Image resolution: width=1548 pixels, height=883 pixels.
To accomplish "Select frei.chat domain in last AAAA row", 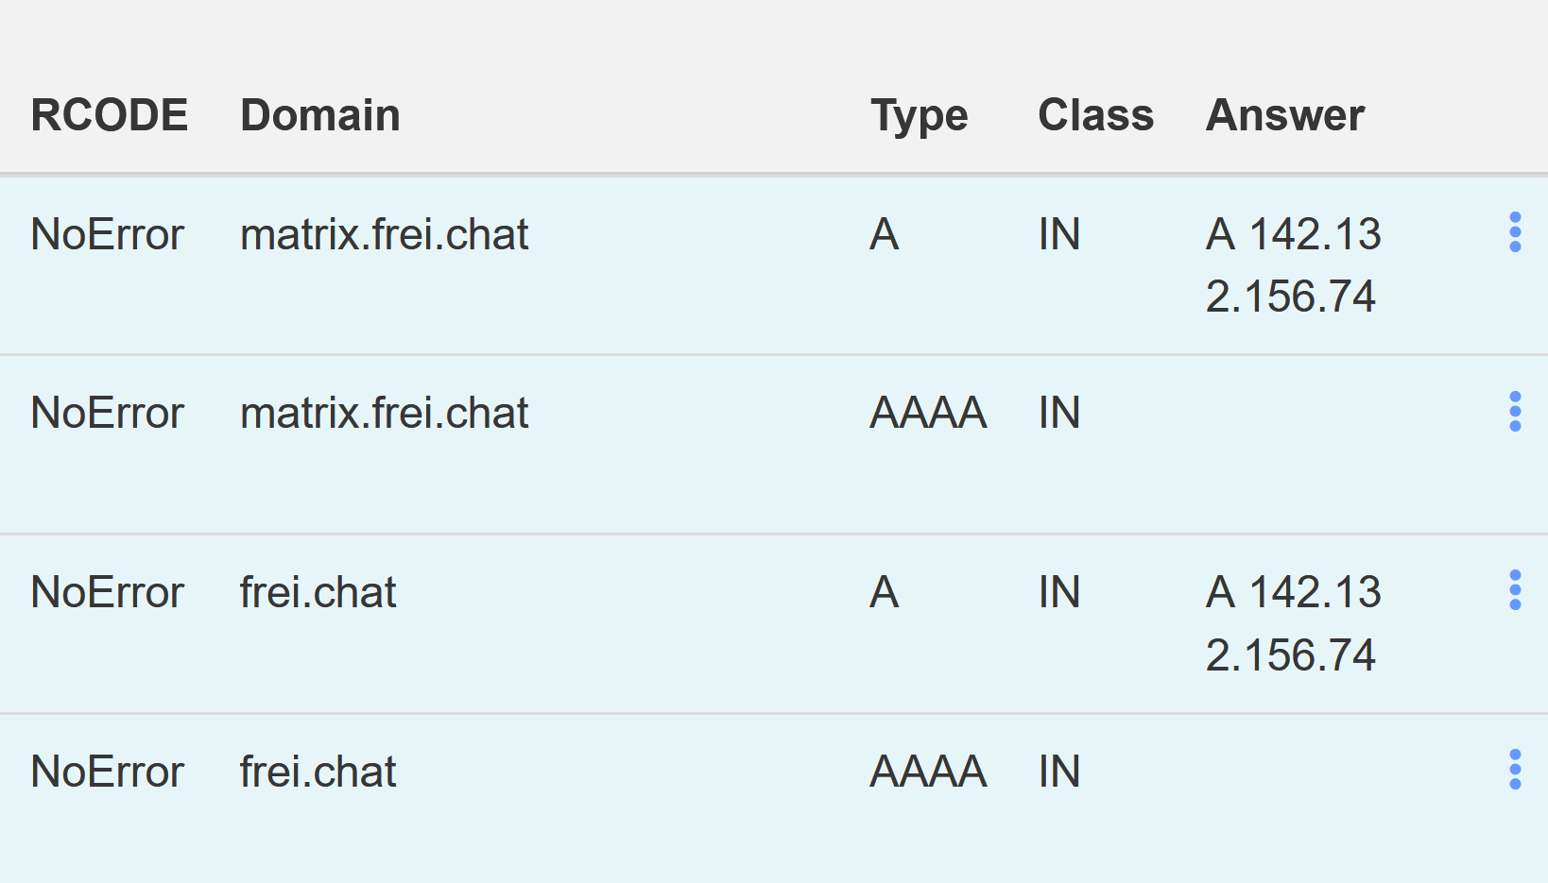I will pos(318,772).
